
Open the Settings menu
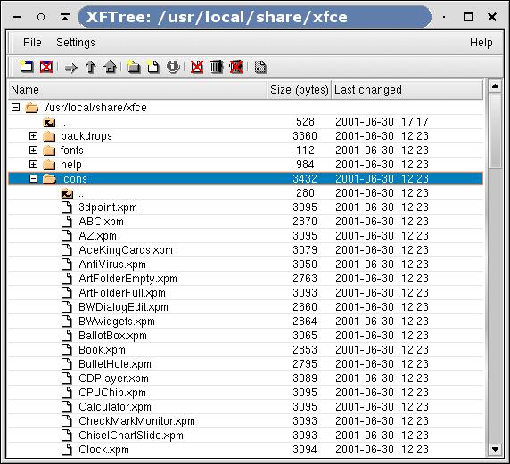[x=76, y=43]
